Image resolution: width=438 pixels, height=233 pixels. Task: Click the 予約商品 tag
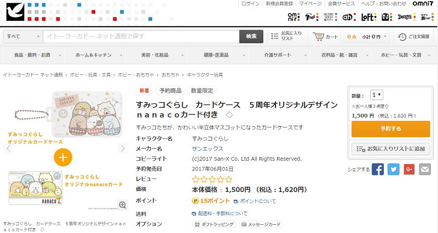click(170, 91)
